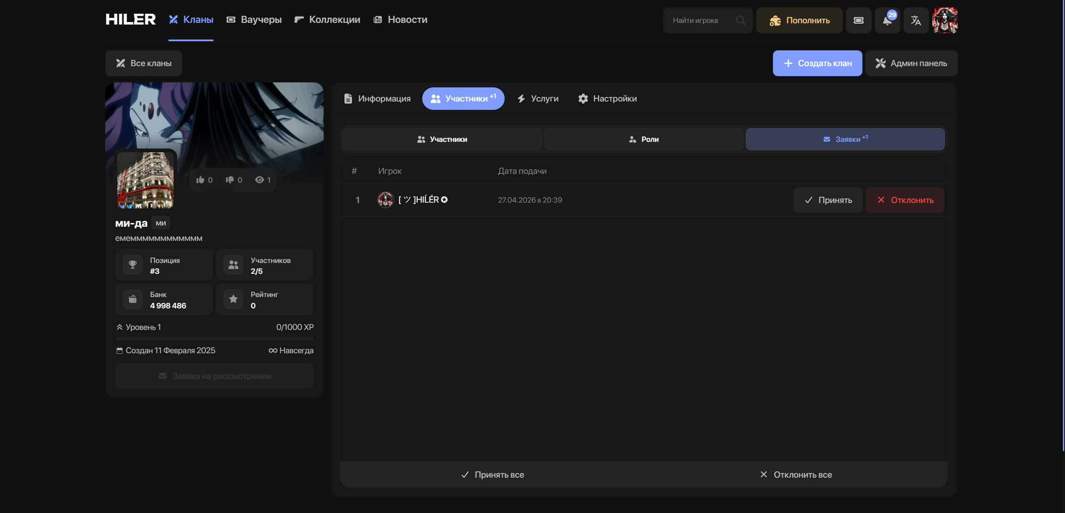Click the Пополнить balance button

tap(799, 20)
